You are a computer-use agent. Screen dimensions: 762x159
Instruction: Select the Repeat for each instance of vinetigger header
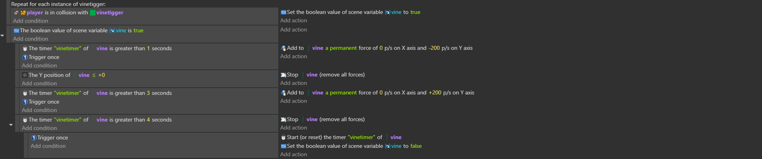[59, 4]
